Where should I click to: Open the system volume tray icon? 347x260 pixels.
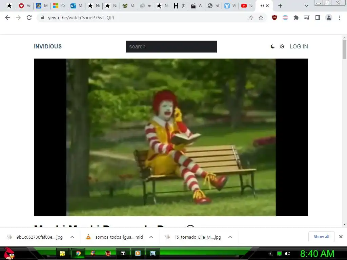pos(288,254)
